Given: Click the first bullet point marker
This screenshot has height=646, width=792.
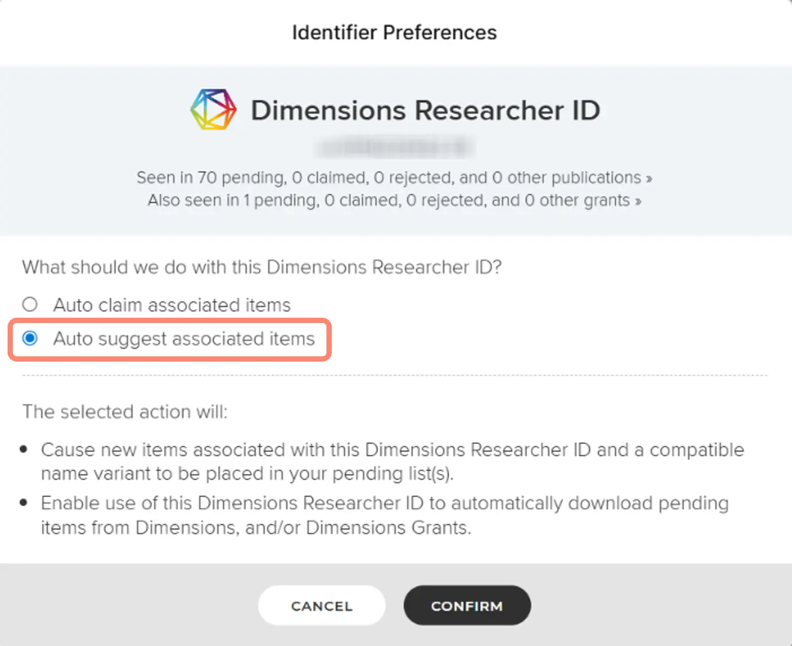Looking at the screenshot, I should coord(24,449).
